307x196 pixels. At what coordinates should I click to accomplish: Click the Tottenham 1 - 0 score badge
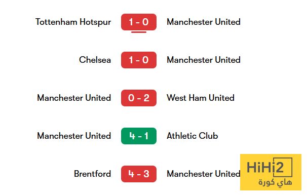pos(139,22)
